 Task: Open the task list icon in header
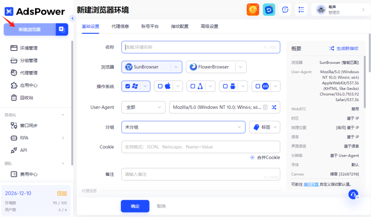[301, 10]
